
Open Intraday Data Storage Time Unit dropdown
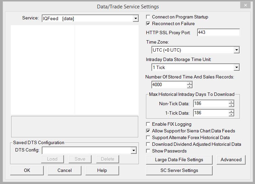click(x=236, y=68)
